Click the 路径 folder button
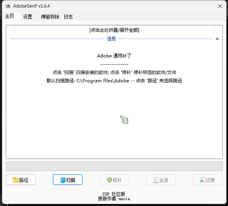 click(x=21, y=180)
